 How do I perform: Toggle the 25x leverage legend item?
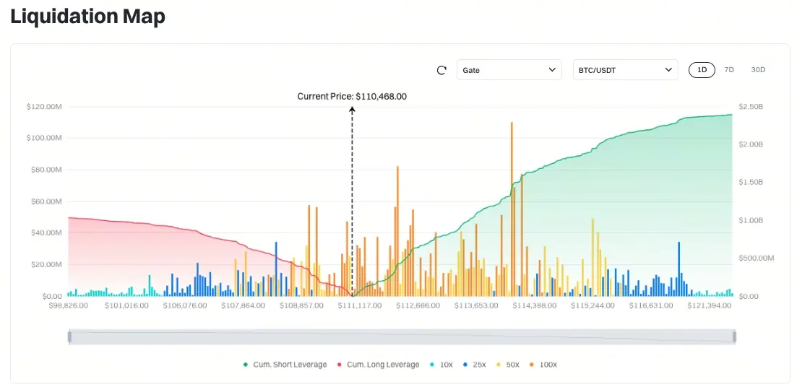tap(474, 365)
